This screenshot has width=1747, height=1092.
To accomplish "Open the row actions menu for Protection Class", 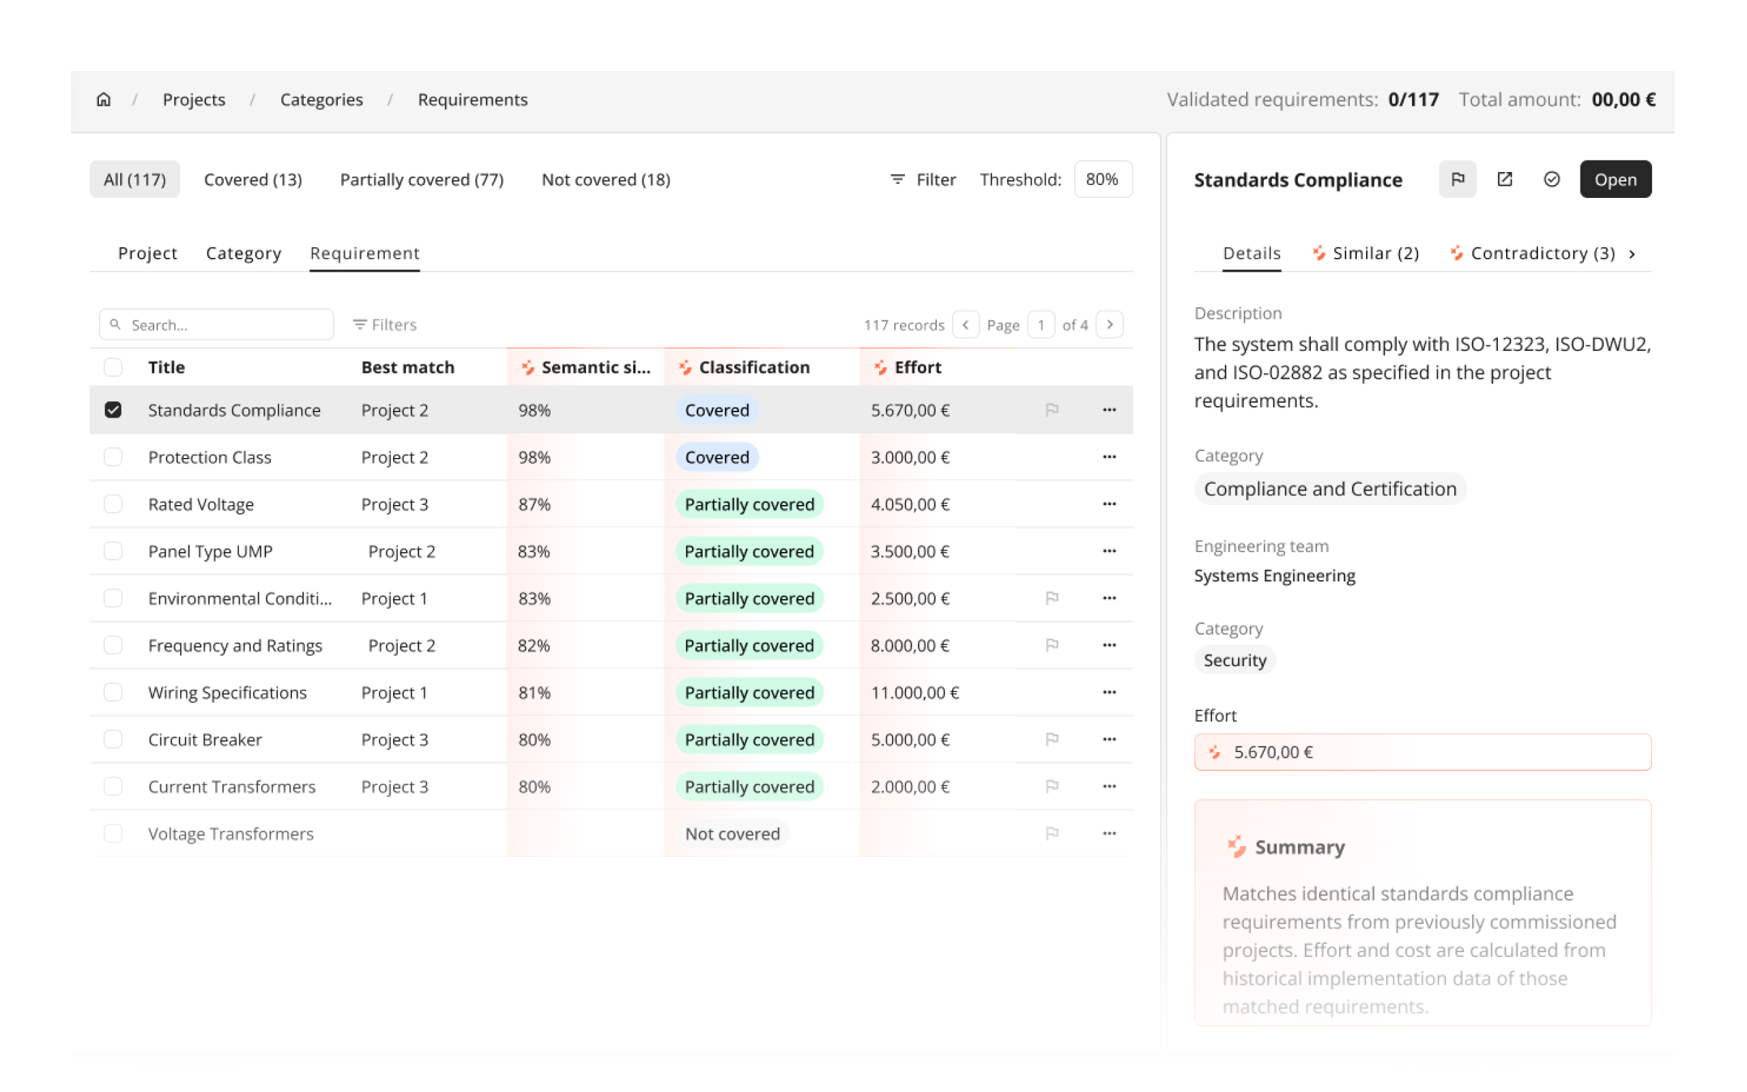I will pyautogui.click(x=1110, y=457).
